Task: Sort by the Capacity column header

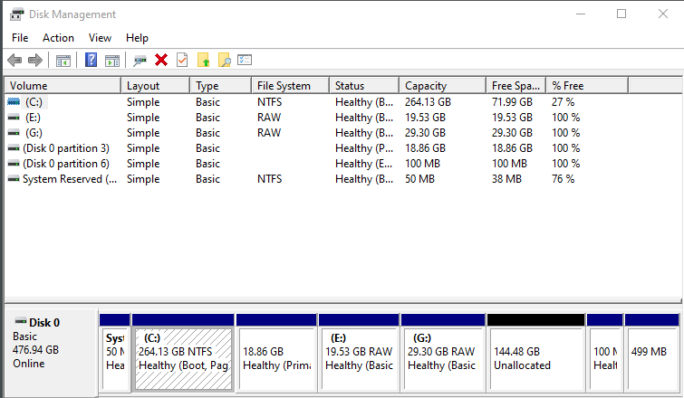Action: point(443,86)
